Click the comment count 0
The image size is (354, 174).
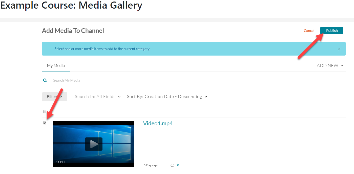click(x=178, y=165)
